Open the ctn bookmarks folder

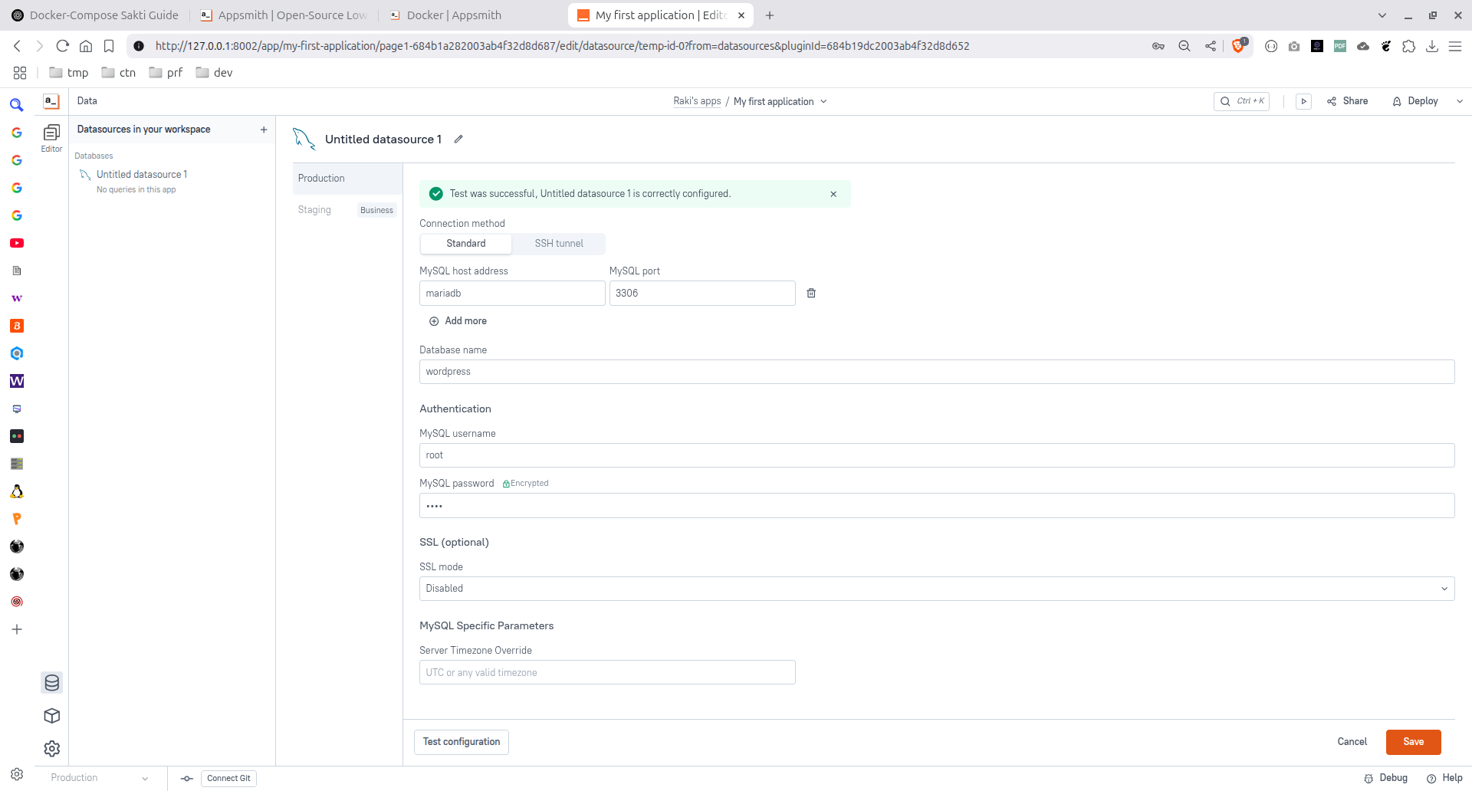(119, 73)
